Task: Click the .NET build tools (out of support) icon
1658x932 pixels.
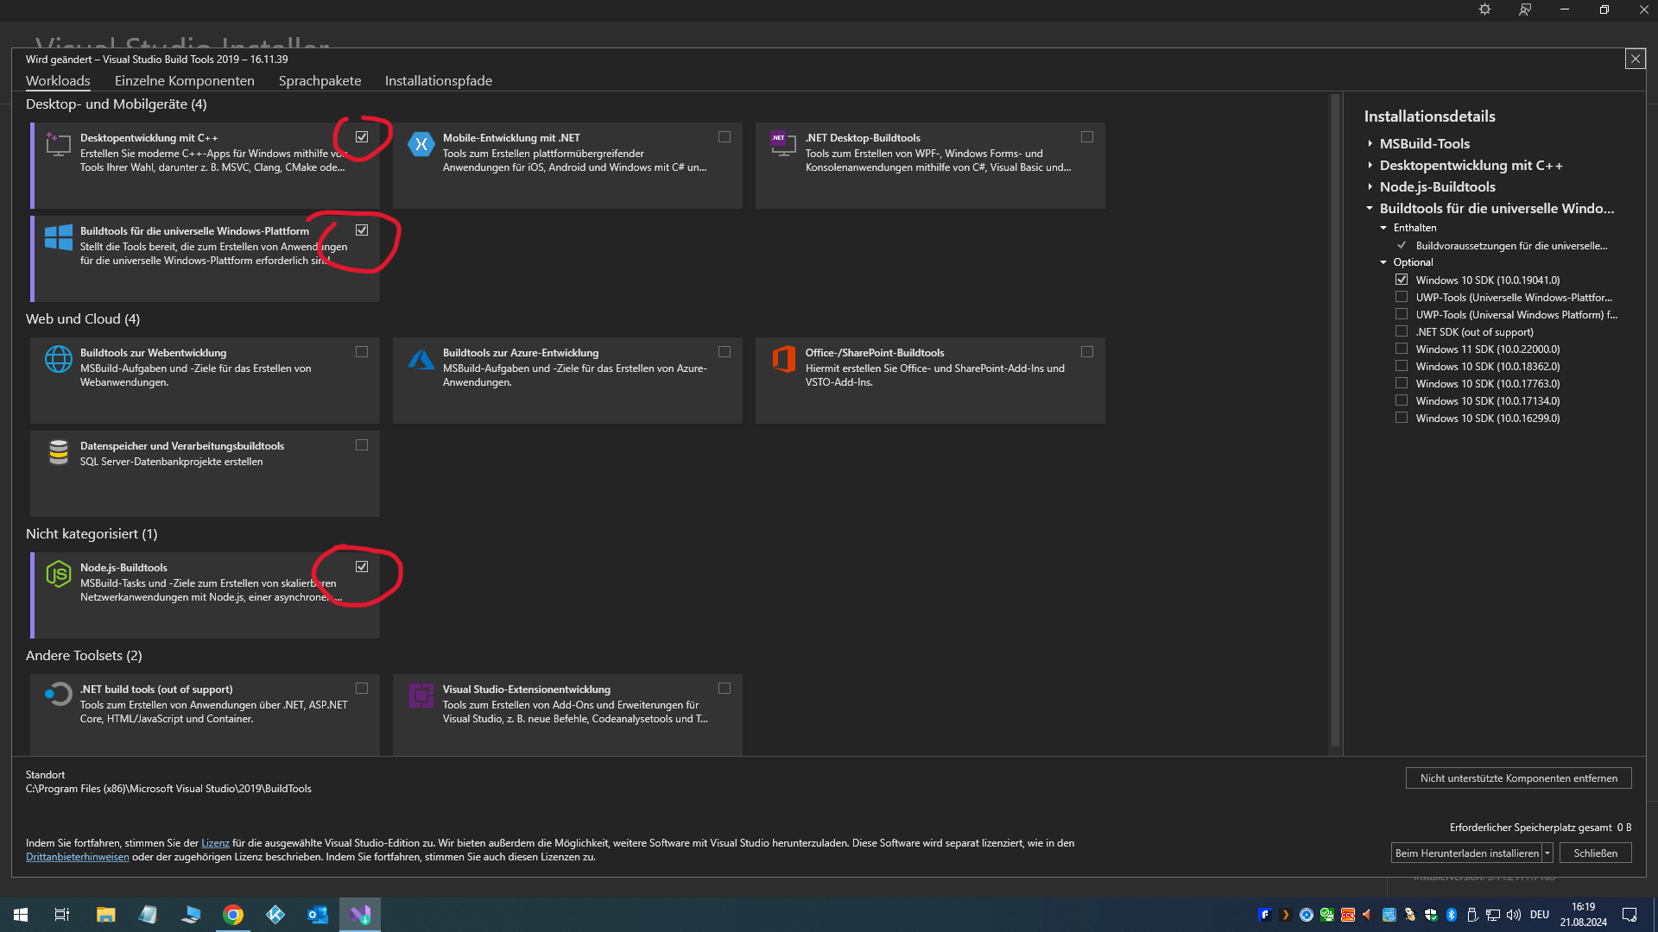Action: 58,695
